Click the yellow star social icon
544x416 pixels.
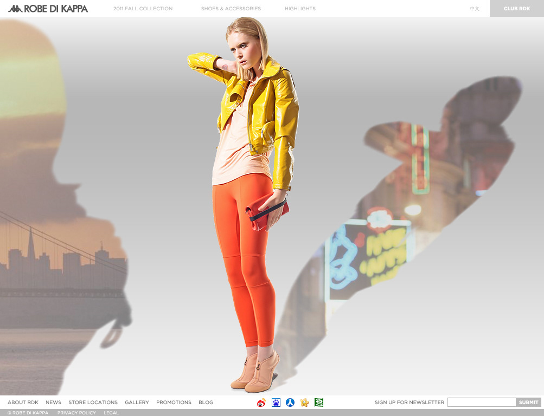[305, 402]
